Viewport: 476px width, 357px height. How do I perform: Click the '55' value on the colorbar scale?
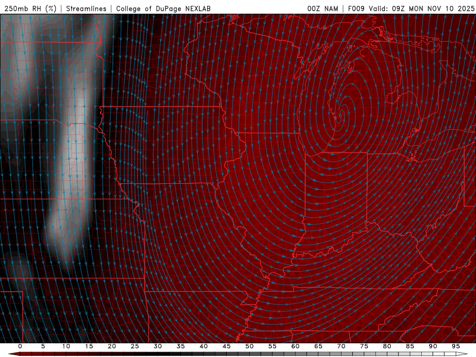coord(273,346)
